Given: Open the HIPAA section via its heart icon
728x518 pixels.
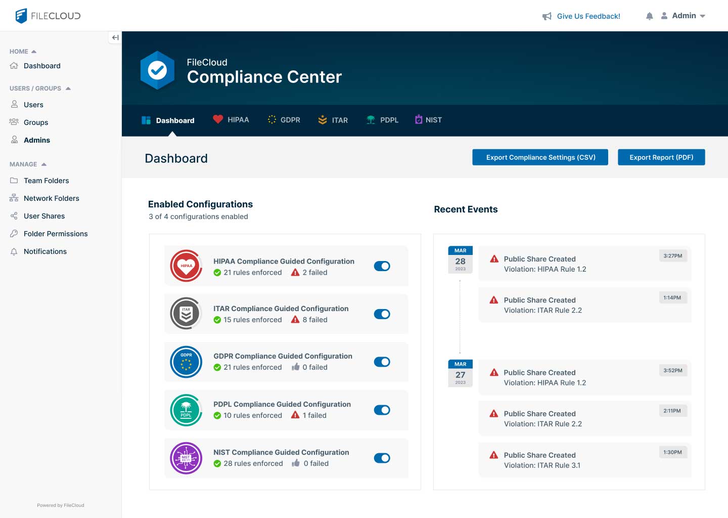Looking at the screenshot, I should pyautogui.click(x=218, y=119).
